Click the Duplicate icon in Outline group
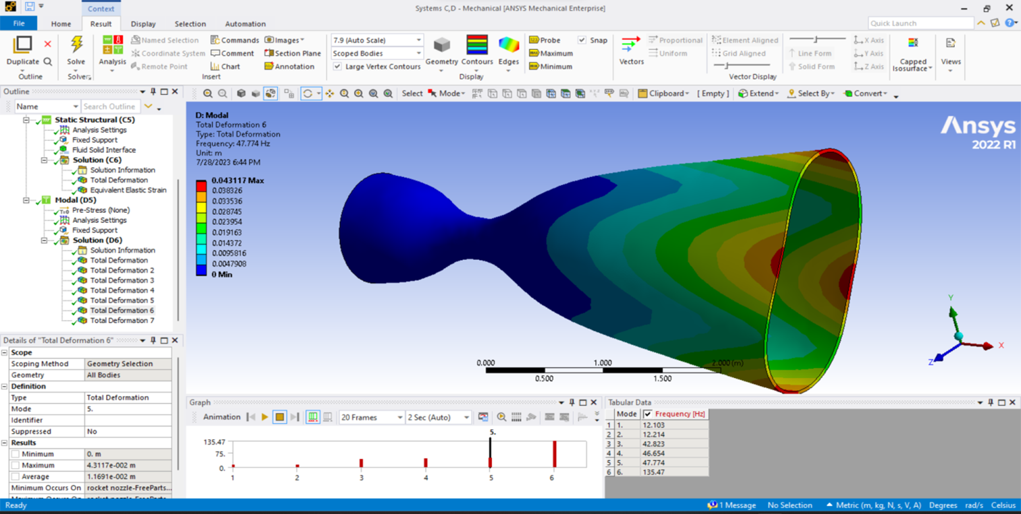The width and height of the screenshot is (1021, 514). [x=22, y=45]
